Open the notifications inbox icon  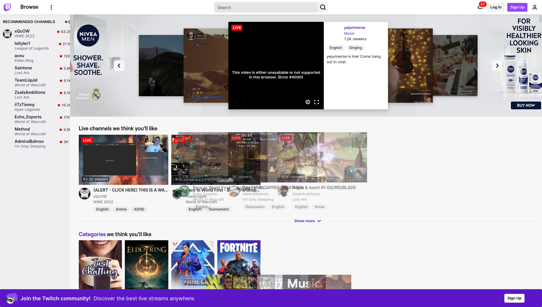click(480, 7)
